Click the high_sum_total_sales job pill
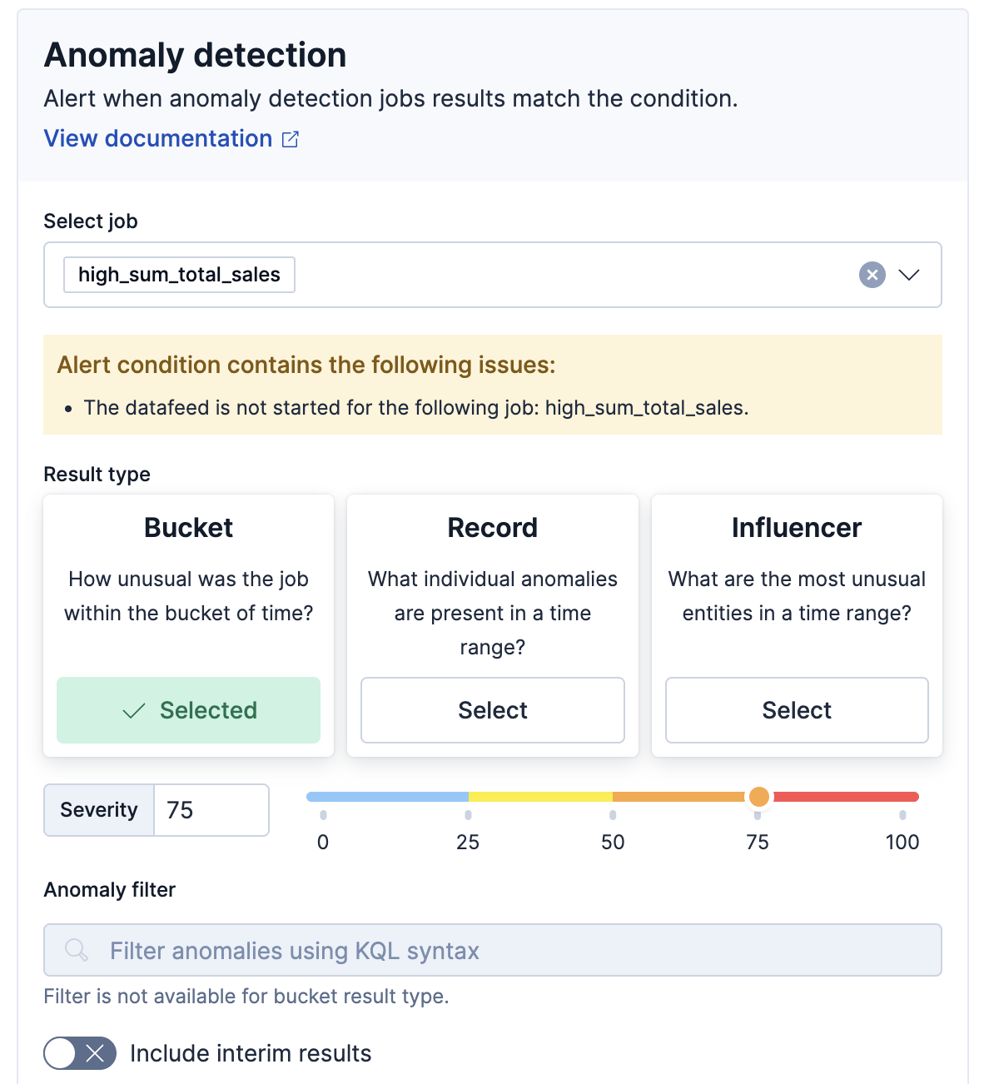 (179, 275)
